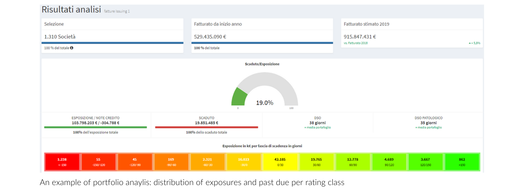524x192 pixels.
Task: Select the -60/-30 tile showing 2.321
Action: pyautogui.click(x=207, y=162)
